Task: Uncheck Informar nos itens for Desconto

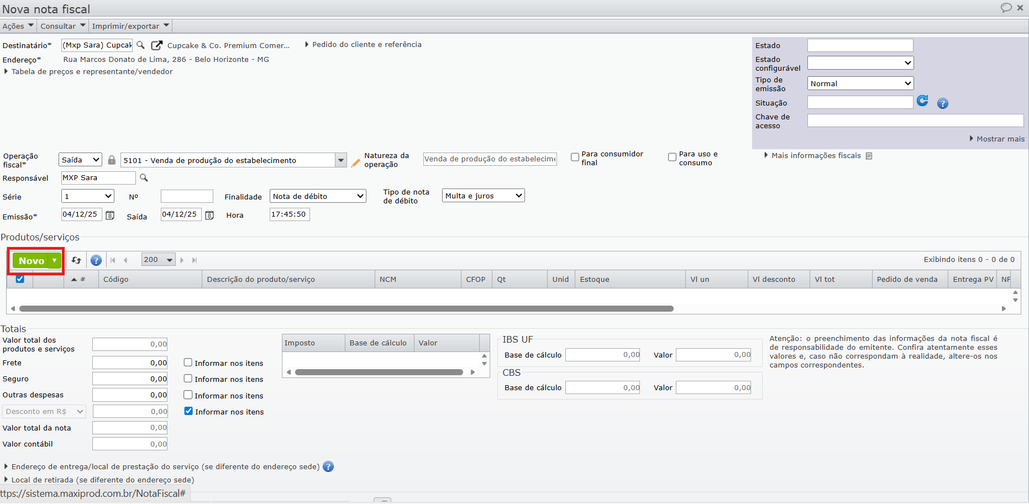Action: 188,411
